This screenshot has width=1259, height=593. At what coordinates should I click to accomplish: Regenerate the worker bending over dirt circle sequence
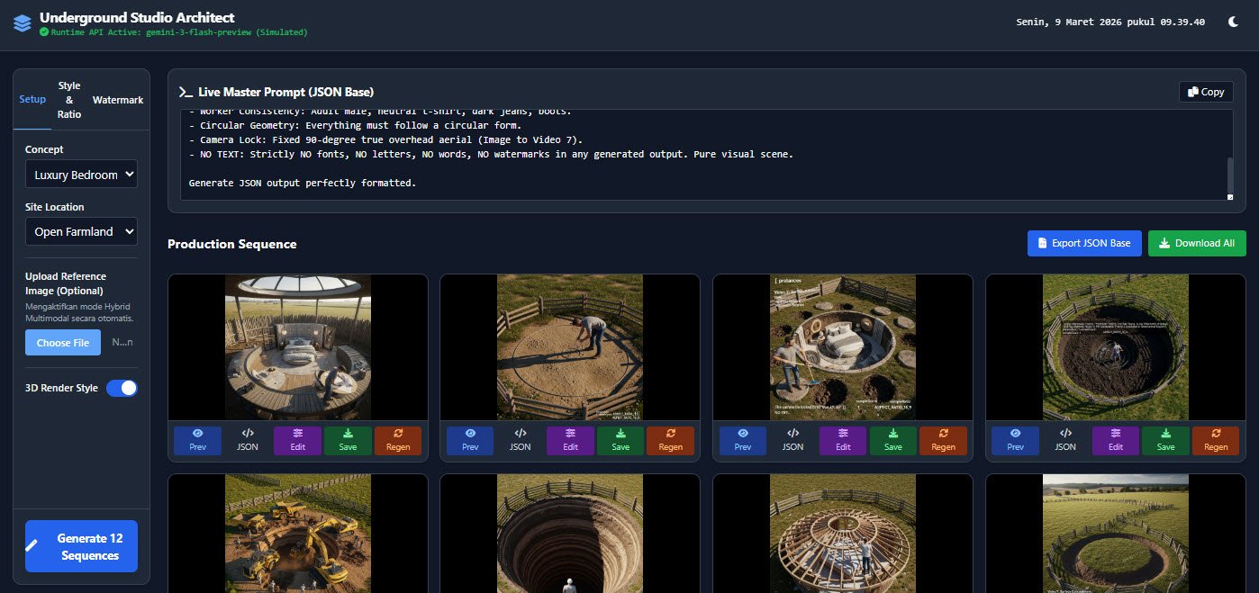(670, 441)
